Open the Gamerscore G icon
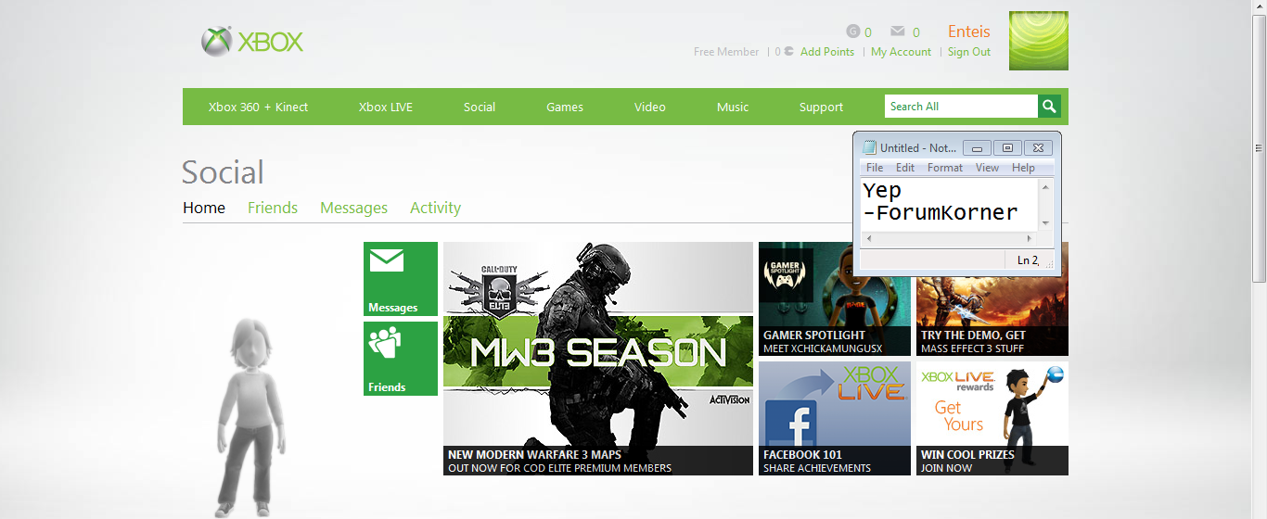The height and width of the screenshot is (519, 1267). pos(853,32)
